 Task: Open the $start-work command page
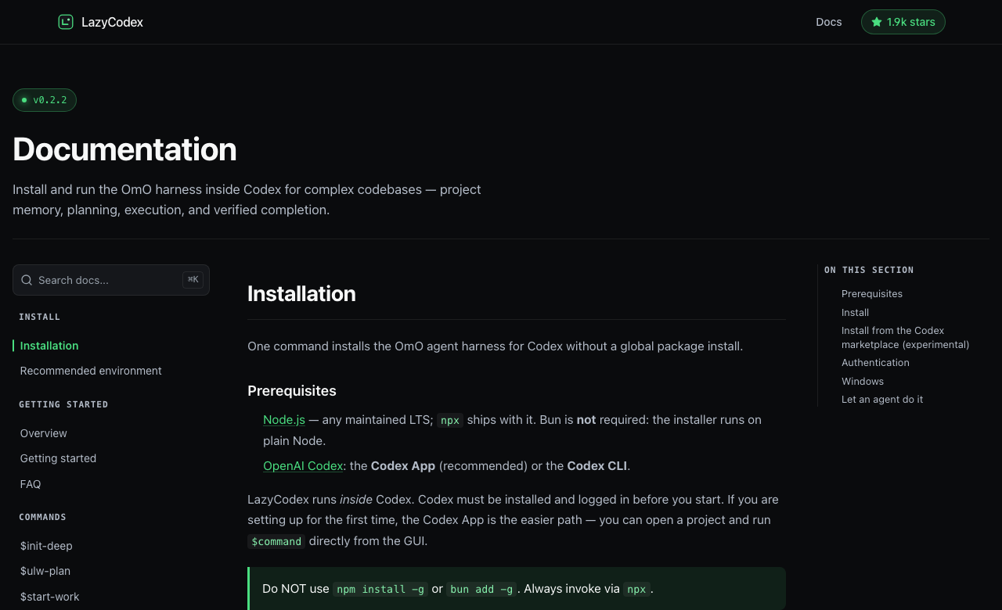(x=50, y=597)
